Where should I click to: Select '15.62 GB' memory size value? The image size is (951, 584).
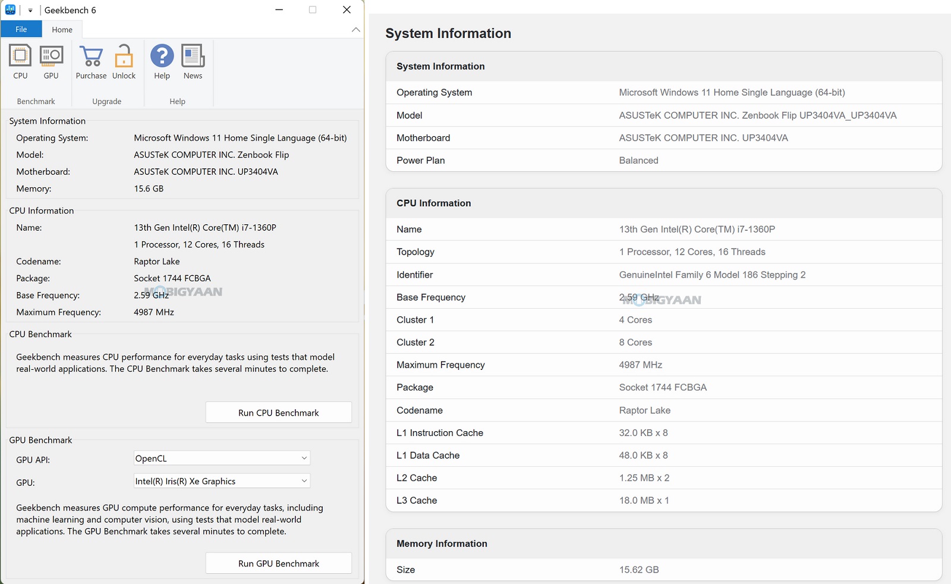[639, 569]
